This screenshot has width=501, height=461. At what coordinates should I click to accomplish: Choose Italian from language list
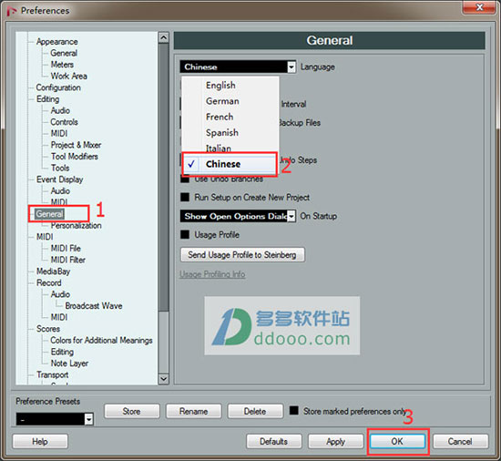tap(219, 148)
